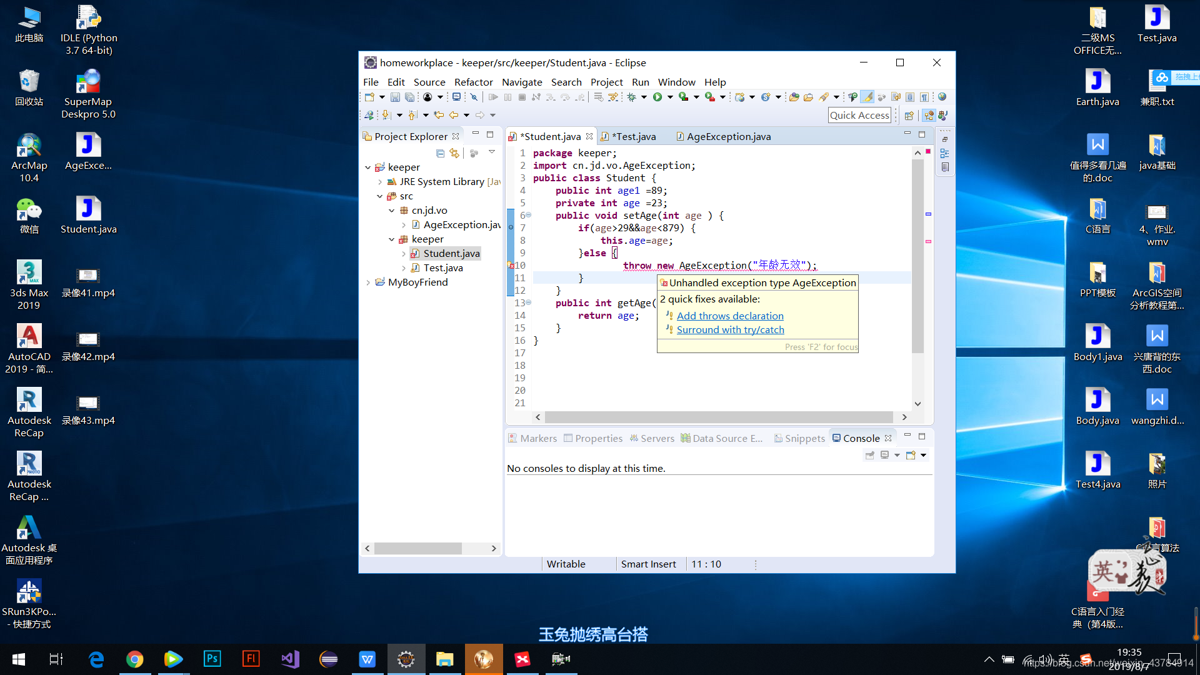The image size is (1200, 675).
Task: Click the Save icon in toolbar
Action: coord(395,97)
